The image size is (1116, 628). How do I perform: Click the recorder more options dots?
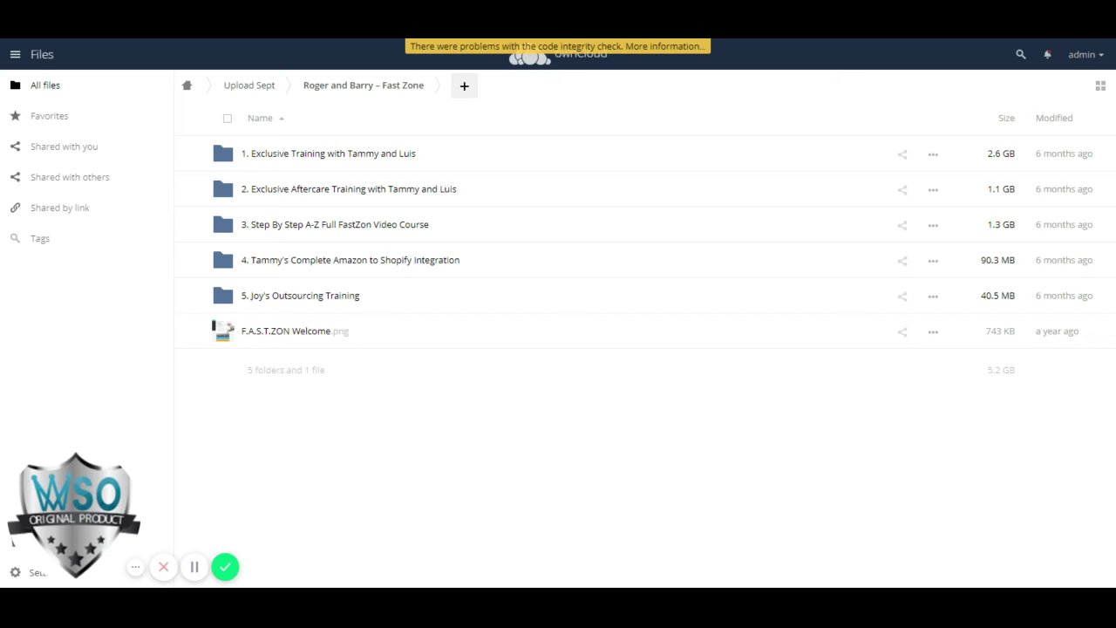[135, 567]
